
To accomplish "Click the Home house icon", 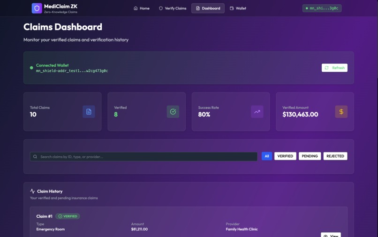I will 136,8.
